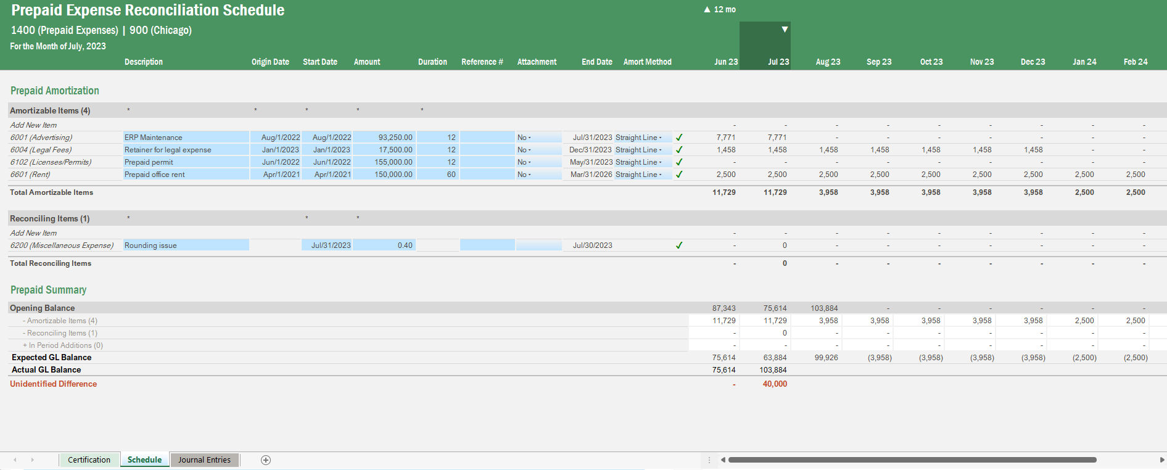Click the Start Date cell Jul/31/2023
1167x470 pixels.
pyautogui.click(x=327, y=245)
